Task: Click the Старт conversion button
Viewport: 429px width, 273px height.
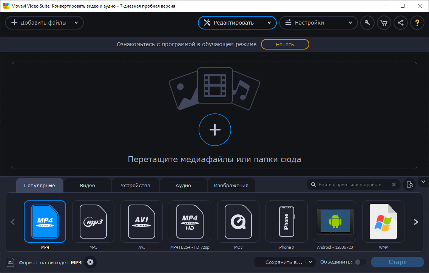Action: 397,262
